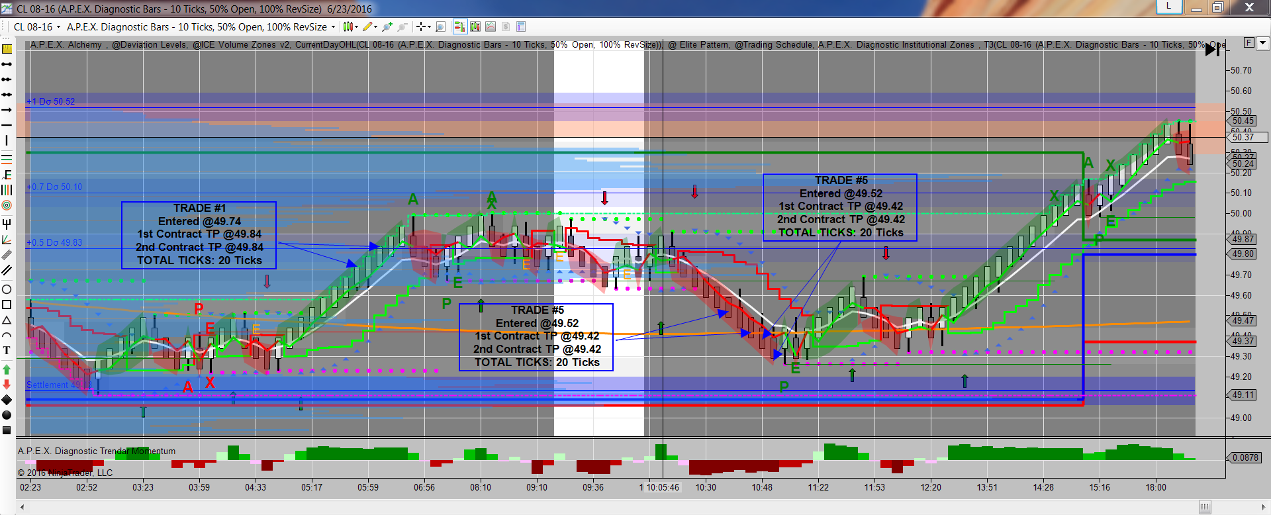Screen dimensions: 1271x515
Task: Select the Ruler drawing tool
Action: pos(7,48)
